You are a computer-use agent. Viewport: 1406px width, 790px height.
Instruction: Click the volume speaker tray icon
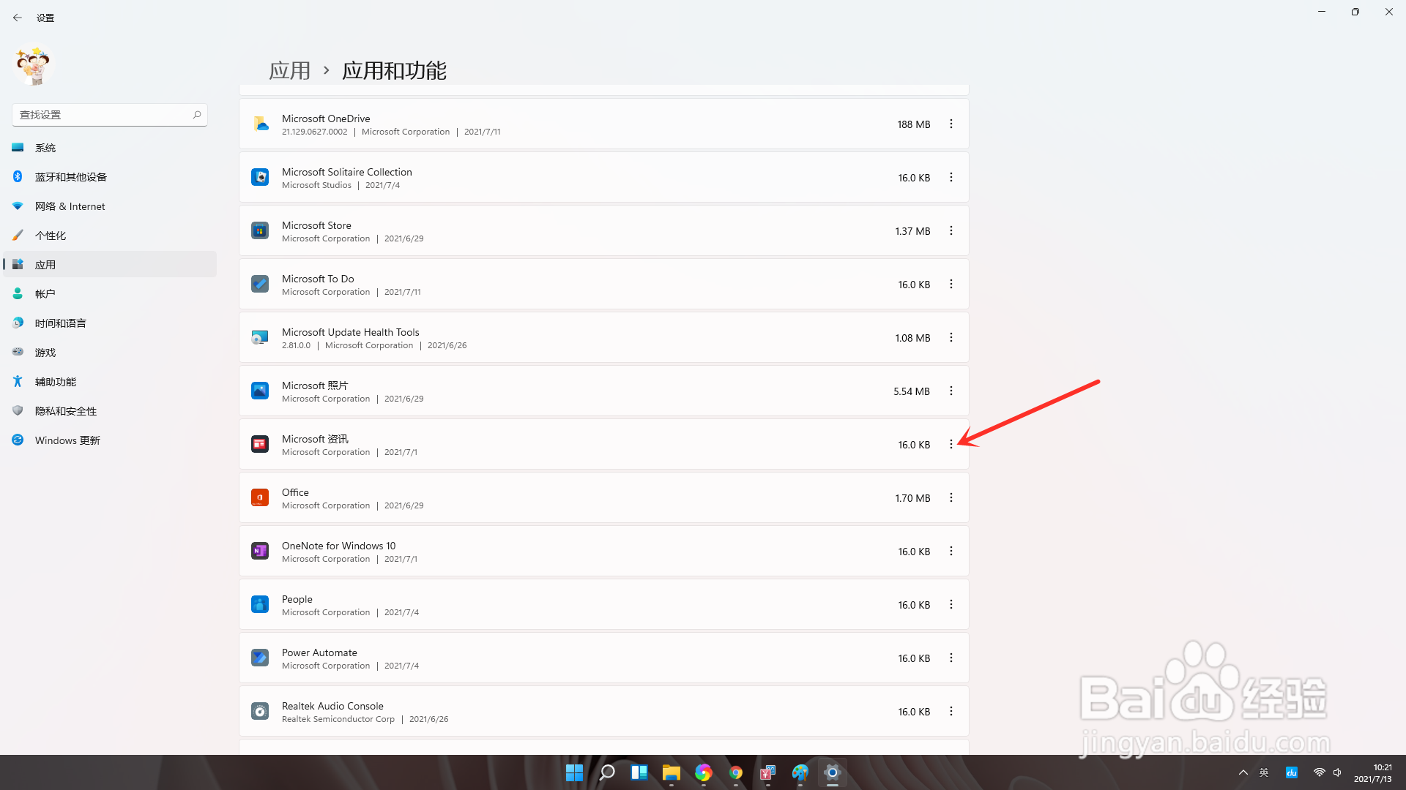pos(1337,772)
